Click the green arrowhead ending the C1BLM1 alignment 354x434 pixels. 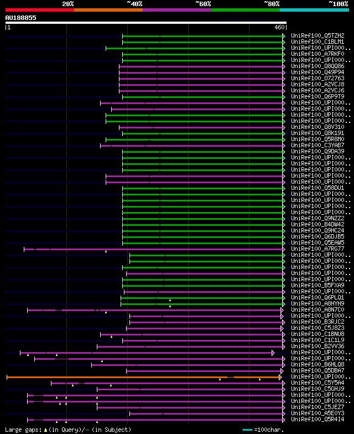tap(284, 42)
